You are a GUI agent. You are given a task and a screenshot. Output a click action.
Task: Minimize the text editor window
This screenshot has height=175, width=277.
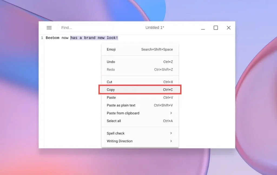[203, 28]
